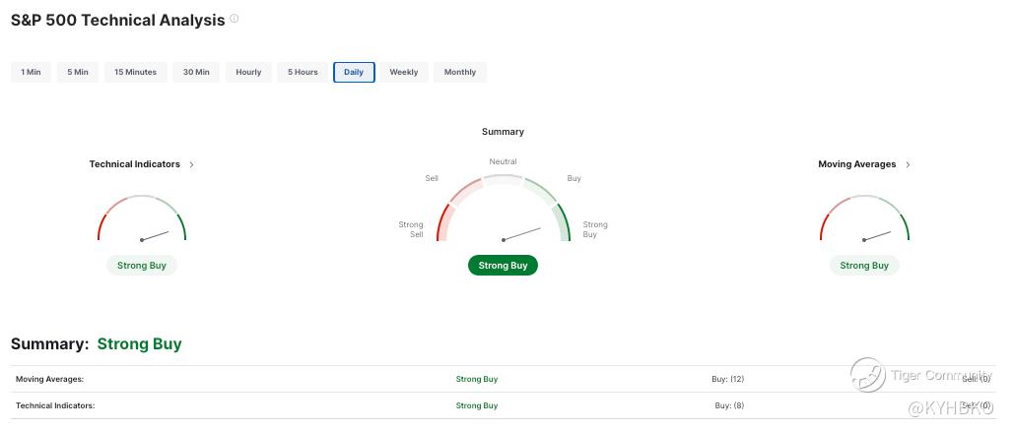Click the dark green Strong Buy summary badge
This screenshot has width=1013, height=431.
503,265
